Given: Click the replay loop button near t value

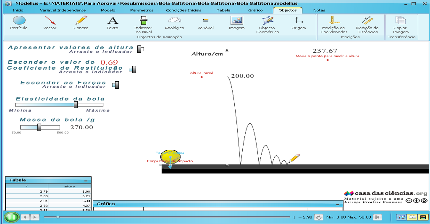Looking at the screenshot, I should [x=319, y=217].
